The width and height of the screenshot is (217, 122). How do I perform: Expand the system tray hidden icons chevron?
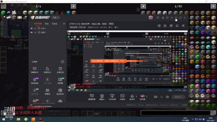193,119
